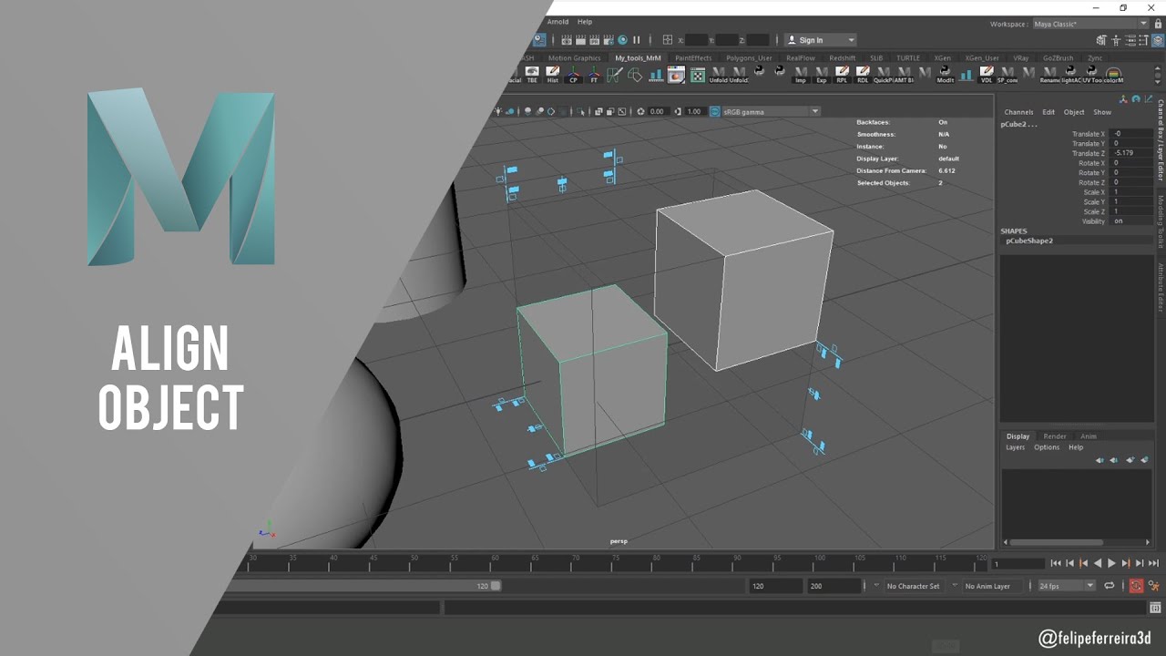This screenshot has width=1166, height=656.
Task: Toggle the channel box sync icon
Action: click(1136, 99)
